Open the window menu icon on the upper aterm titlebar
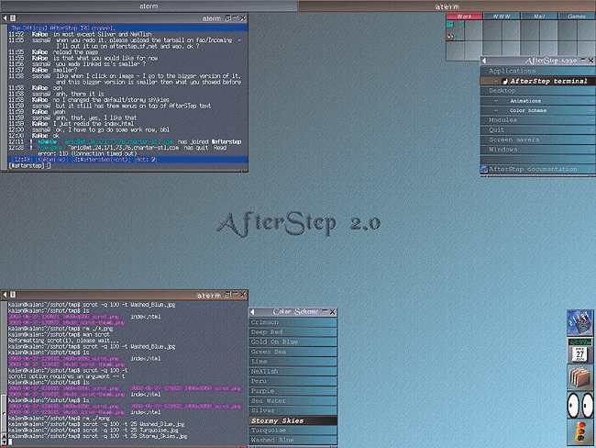596x448 pixels. (13, 17)
